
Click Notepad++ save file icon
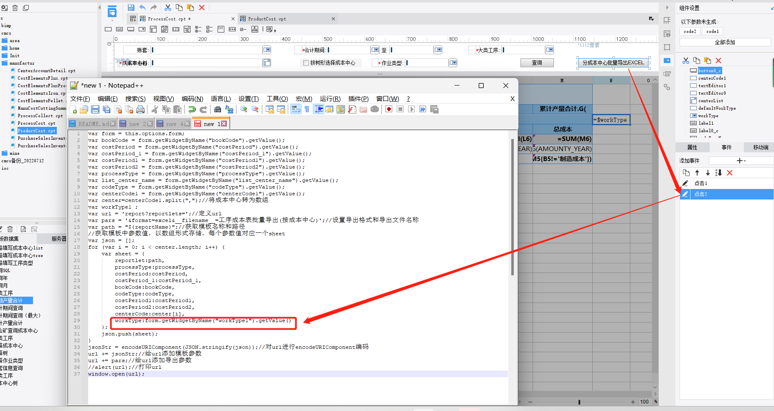click(95, 109)
